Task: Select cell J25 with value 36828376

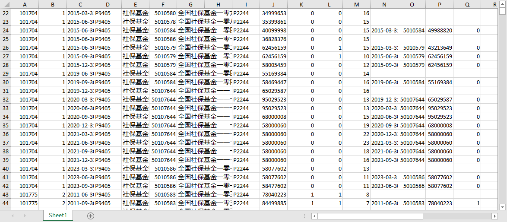Action: tap(273, 39)
